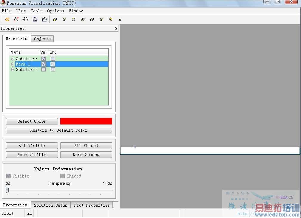Uncheck Vis for the top Substrate row
Screen dimensions: 301x218
[44, 59]
